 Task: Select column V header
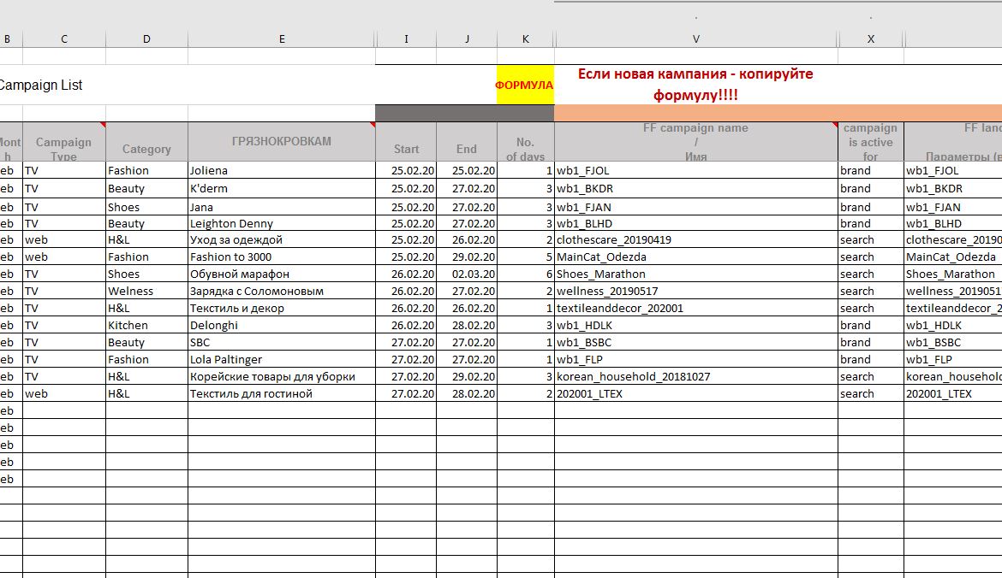pos(695,39)
